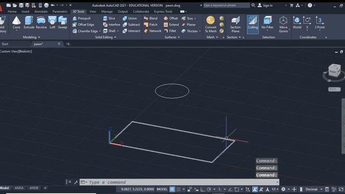
Task: Expand the Mesh panel dropdown
Action: [212, 37]
